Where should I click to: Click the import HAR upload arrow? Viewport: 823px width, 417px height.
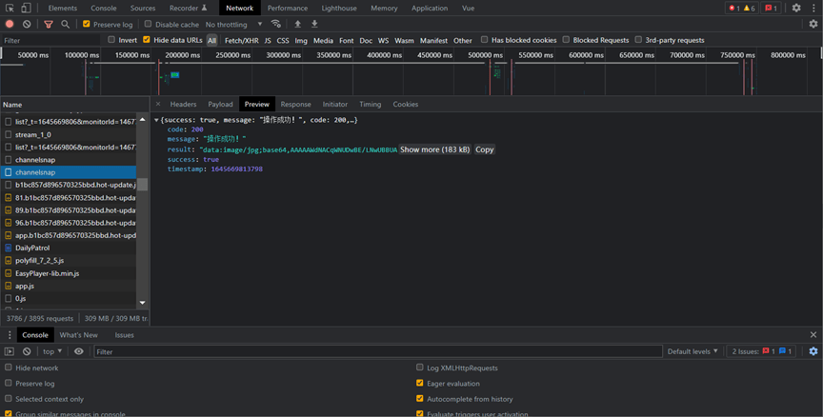297,24
